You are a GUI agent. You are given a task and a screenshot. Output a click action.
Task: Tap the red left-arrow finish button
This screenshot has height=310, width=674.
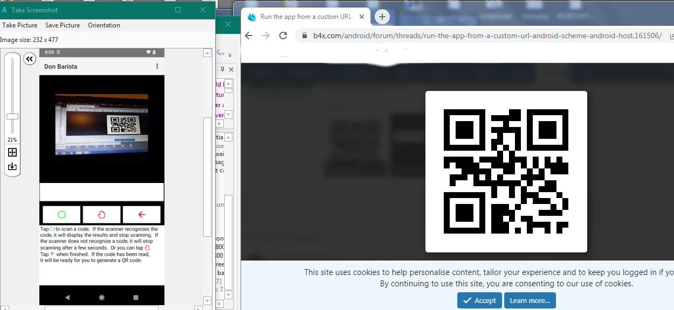pyautogui.click(x=142, y=214)
